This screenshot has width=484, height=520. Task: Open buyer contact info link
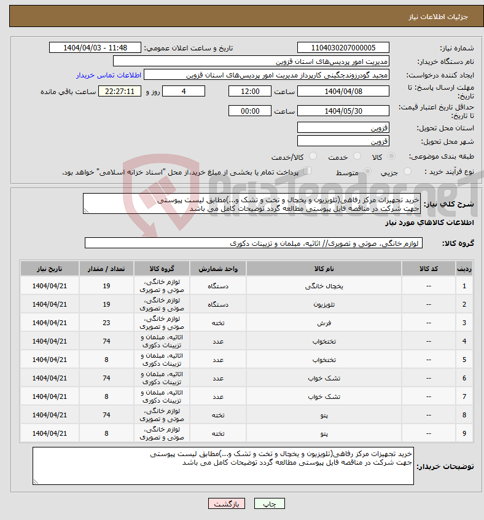click(109, 75)
